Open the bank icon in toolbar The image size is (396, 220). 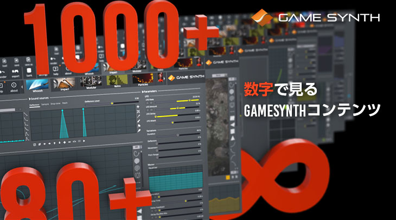click(29, 70)
